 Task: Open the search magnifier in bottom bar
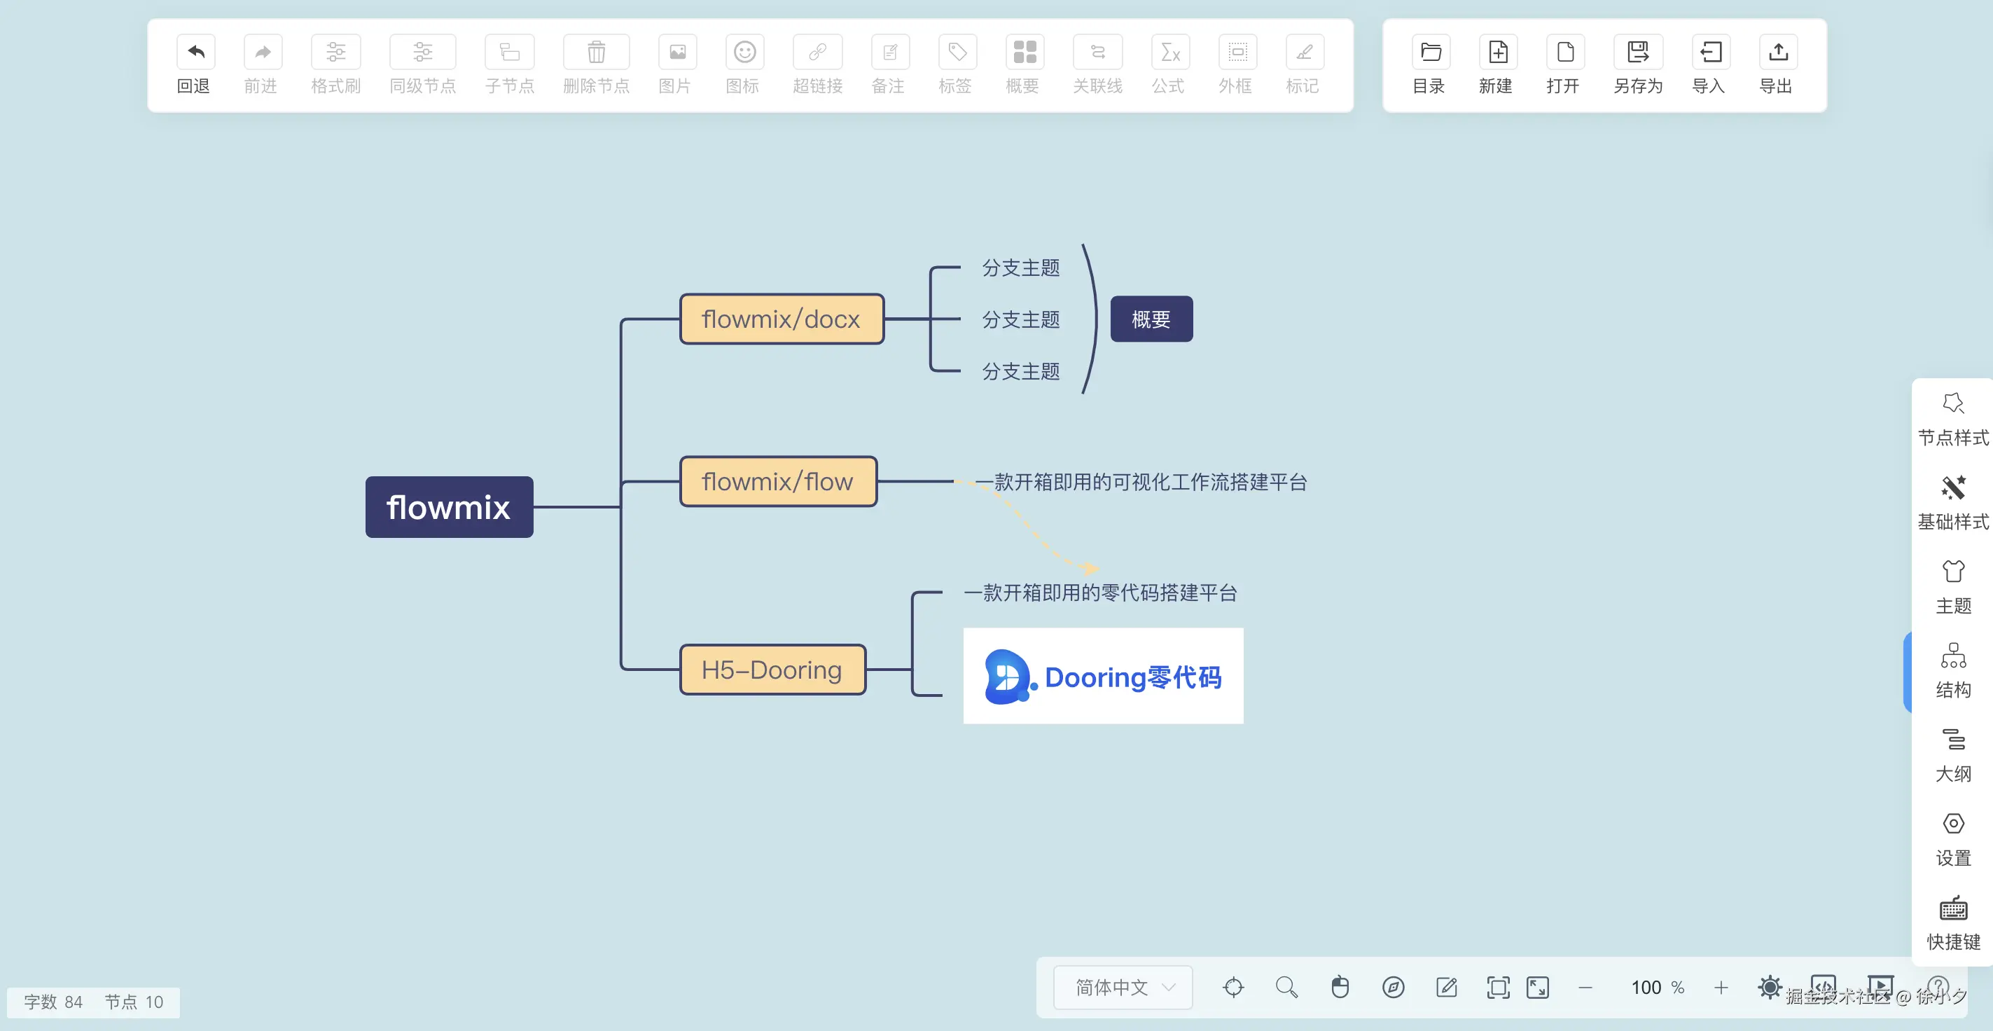pyautogui.click(x=1286, y=988)
